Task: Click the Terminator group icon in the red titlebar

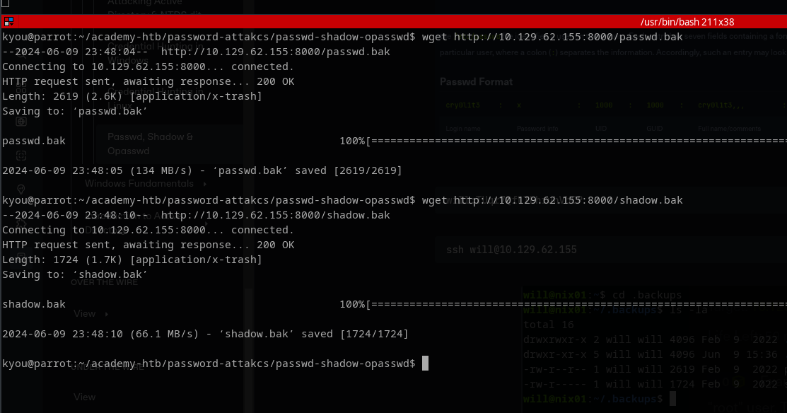Action: (7, 22)
